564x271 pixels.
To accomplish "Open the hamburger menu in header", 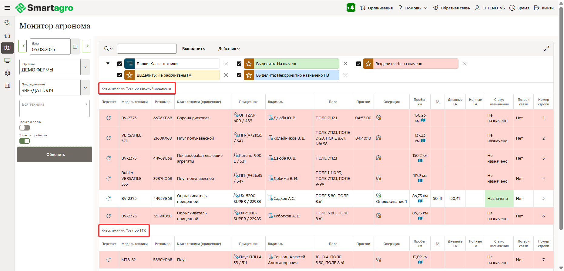I will (x=8, y=8).
